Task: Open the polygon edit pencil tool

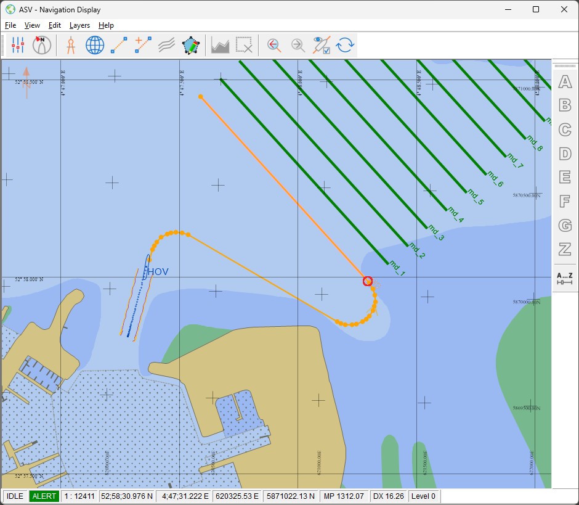Action: tap(192, 45)
